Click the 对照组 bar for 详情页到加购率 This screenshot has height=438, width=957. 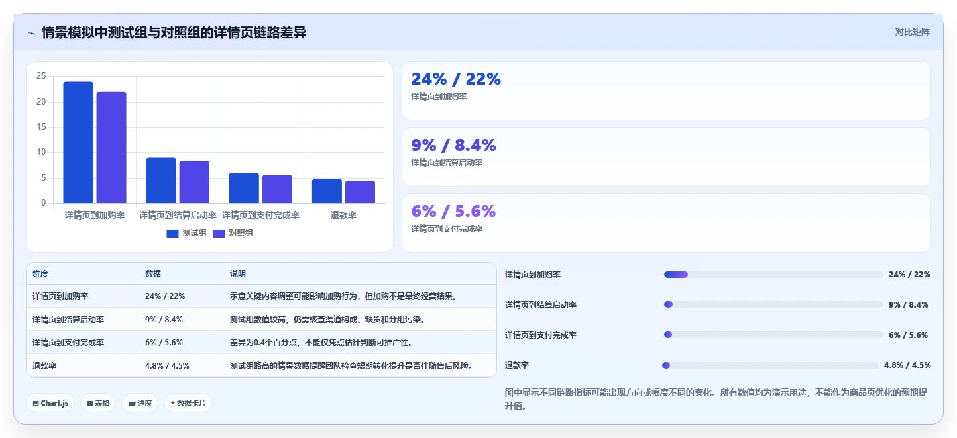point(111,148)
